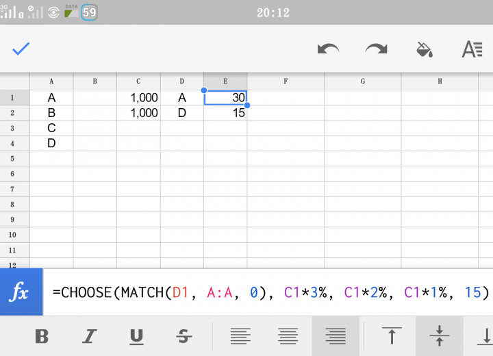Screen dimensions: 493x356
Task: Toggle italic formatting
Action: [89, 336]
